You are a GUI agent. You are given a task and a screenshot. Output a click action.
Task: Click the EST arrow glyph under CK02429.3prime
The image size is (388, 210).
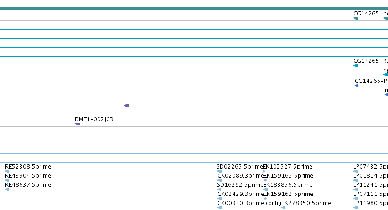[x=219, y=199]
